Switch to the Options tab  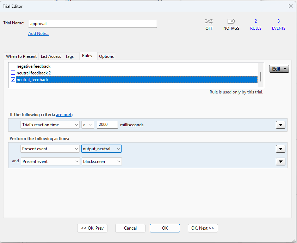click(106, 56)
